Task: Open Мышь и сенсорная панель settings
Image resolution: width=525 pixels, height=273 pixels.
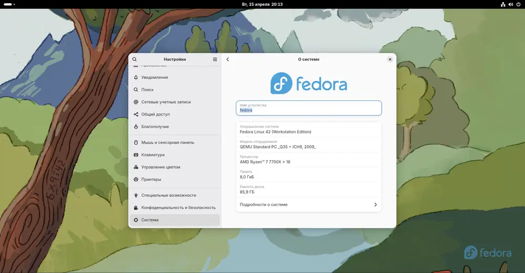Action: (175, 142)
